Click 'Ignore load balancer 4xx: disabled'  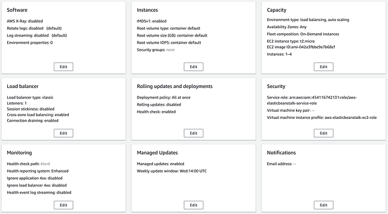point(37,185)
